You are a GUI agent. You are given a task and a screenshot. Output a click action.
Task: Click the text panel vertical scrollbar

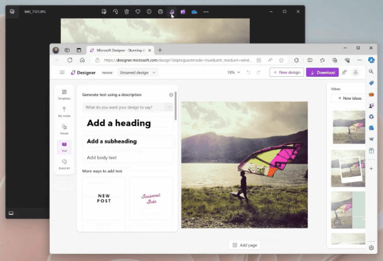click(176, 106)
